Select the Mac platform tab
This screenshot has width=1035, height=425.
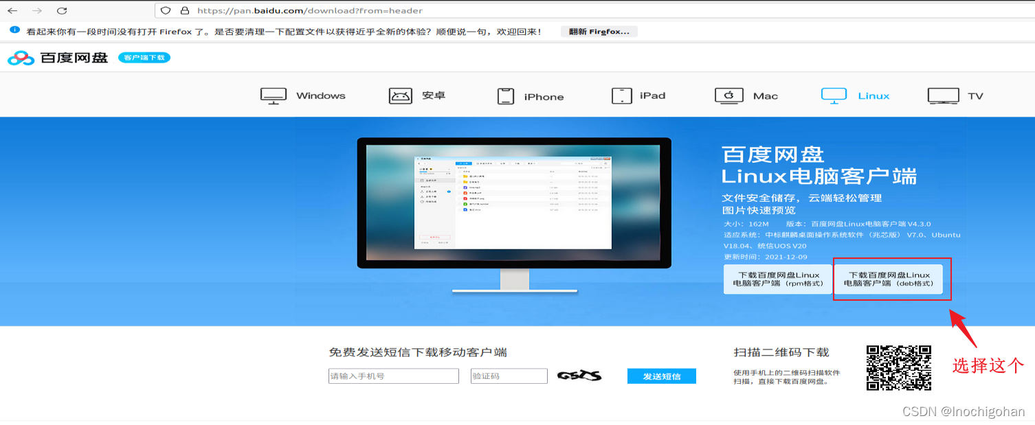coord(746,96)
